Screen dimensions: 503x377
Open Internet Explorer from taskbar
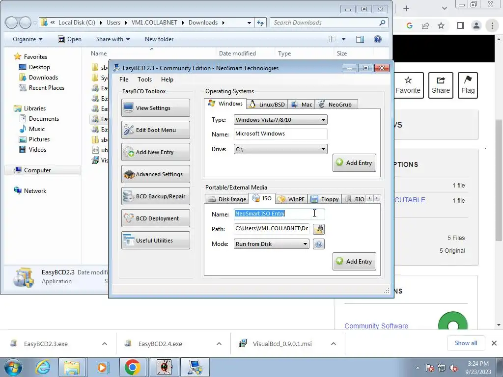43,367
